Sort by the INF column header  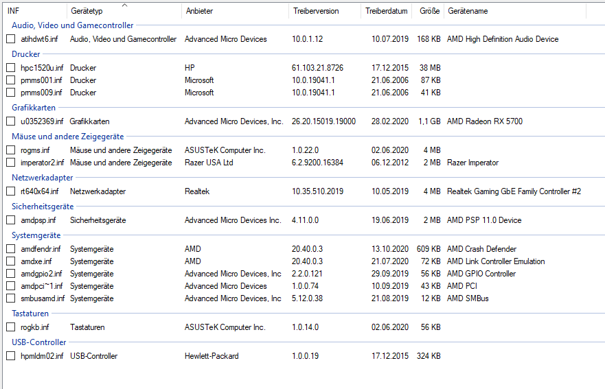[x=34, y=12]
